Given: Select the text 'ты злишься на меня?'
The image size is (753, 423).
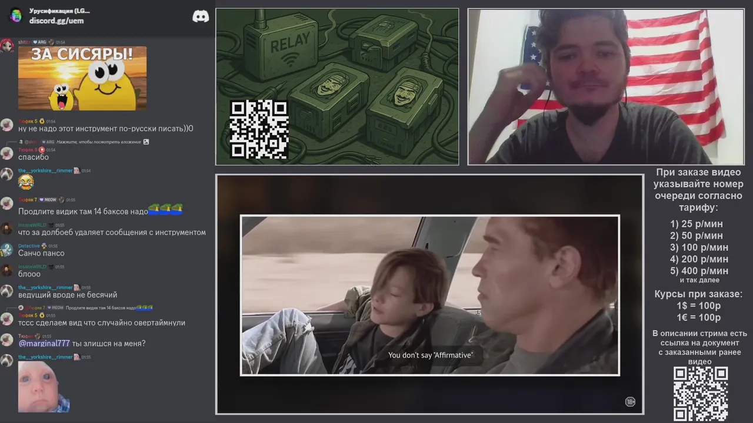Looking at the screenshot, I should 109,344.
